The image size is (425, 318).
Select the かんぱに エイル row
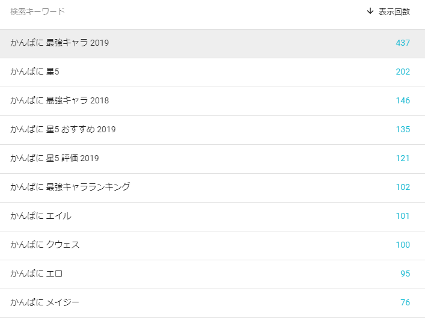[213, 216]
